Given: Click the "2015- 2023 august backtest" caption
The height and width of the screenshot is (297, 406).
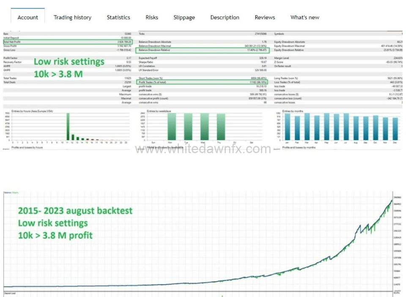Looking at the screenshot, I should click(x=75, y=211).
